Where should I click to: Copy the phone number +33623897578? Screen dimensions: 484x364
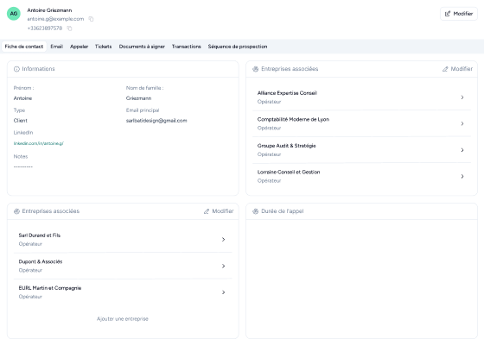click(69, 28)
